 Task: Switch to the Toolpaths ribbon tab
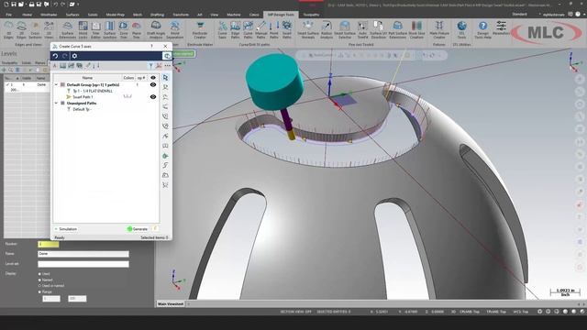click(311, 15)
